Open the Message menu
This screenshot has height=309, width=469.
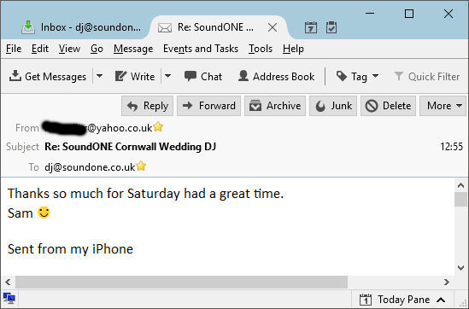point(133,49)
